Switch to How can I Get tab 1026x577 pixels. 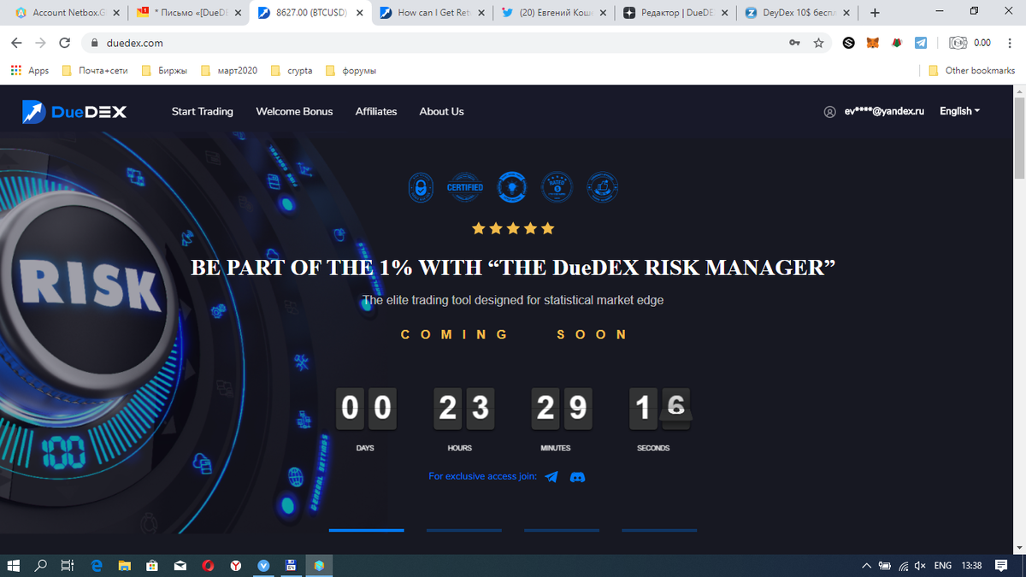433,13
